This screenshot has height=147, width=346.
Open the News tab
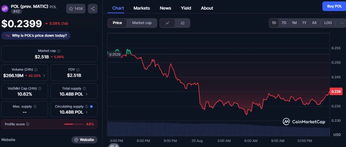coord(166,8)
